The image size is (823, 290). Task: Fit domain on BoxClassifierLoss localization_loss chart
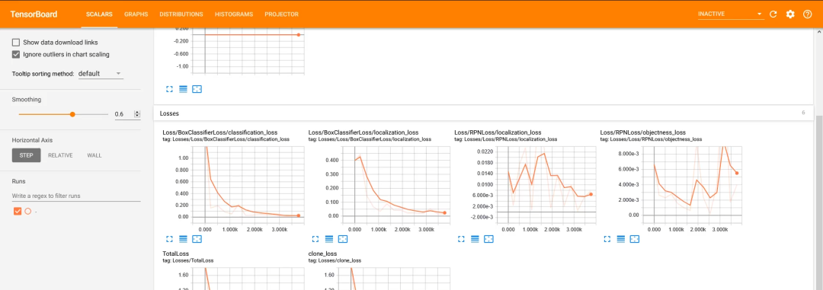click(x=343, y=238)
